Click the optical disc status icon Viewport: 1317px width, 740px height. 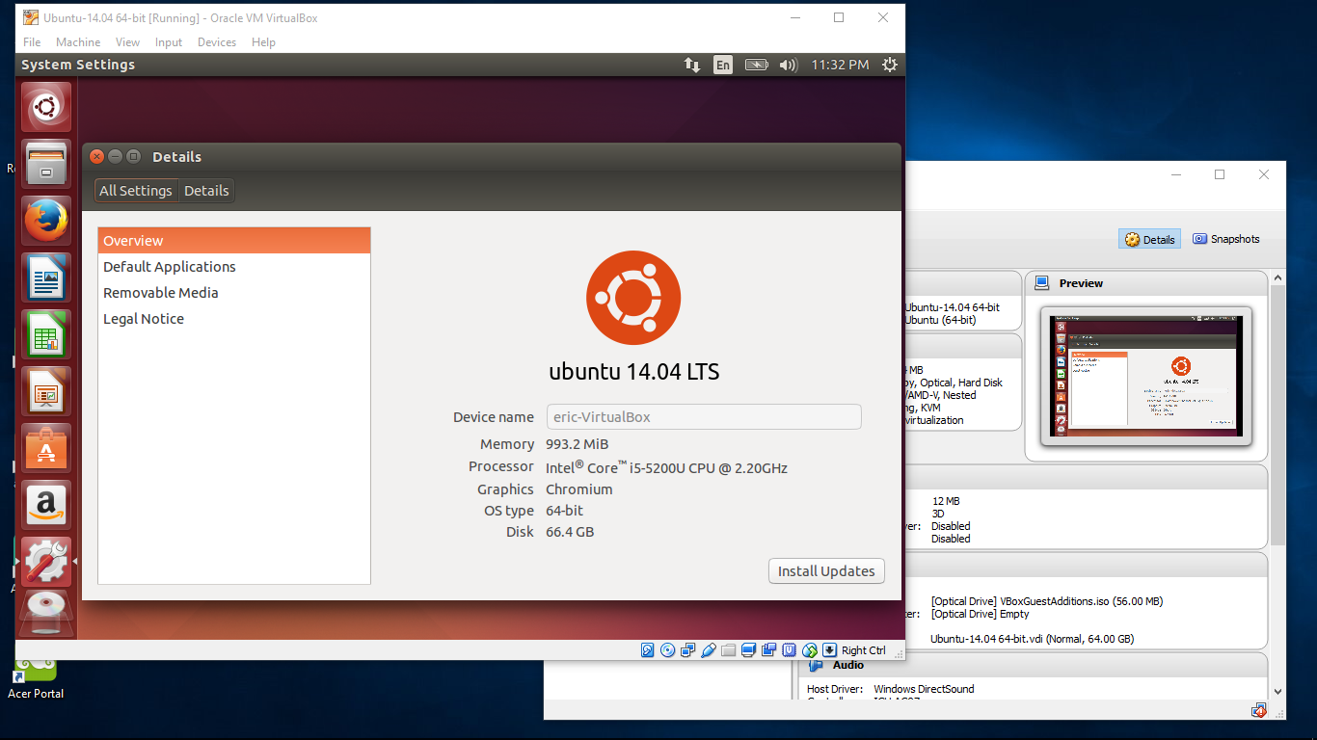pos(667,650)
